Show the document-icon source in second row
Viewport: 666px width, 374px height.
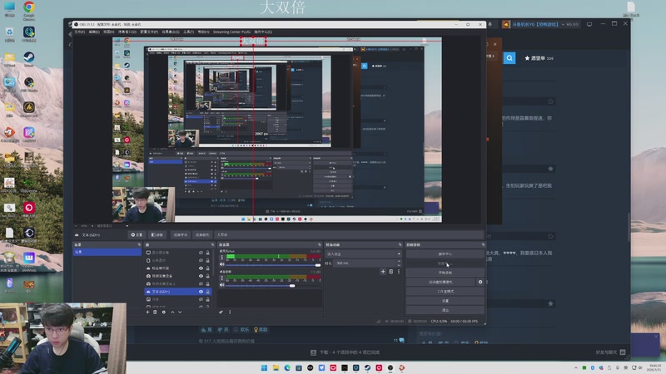201,260
